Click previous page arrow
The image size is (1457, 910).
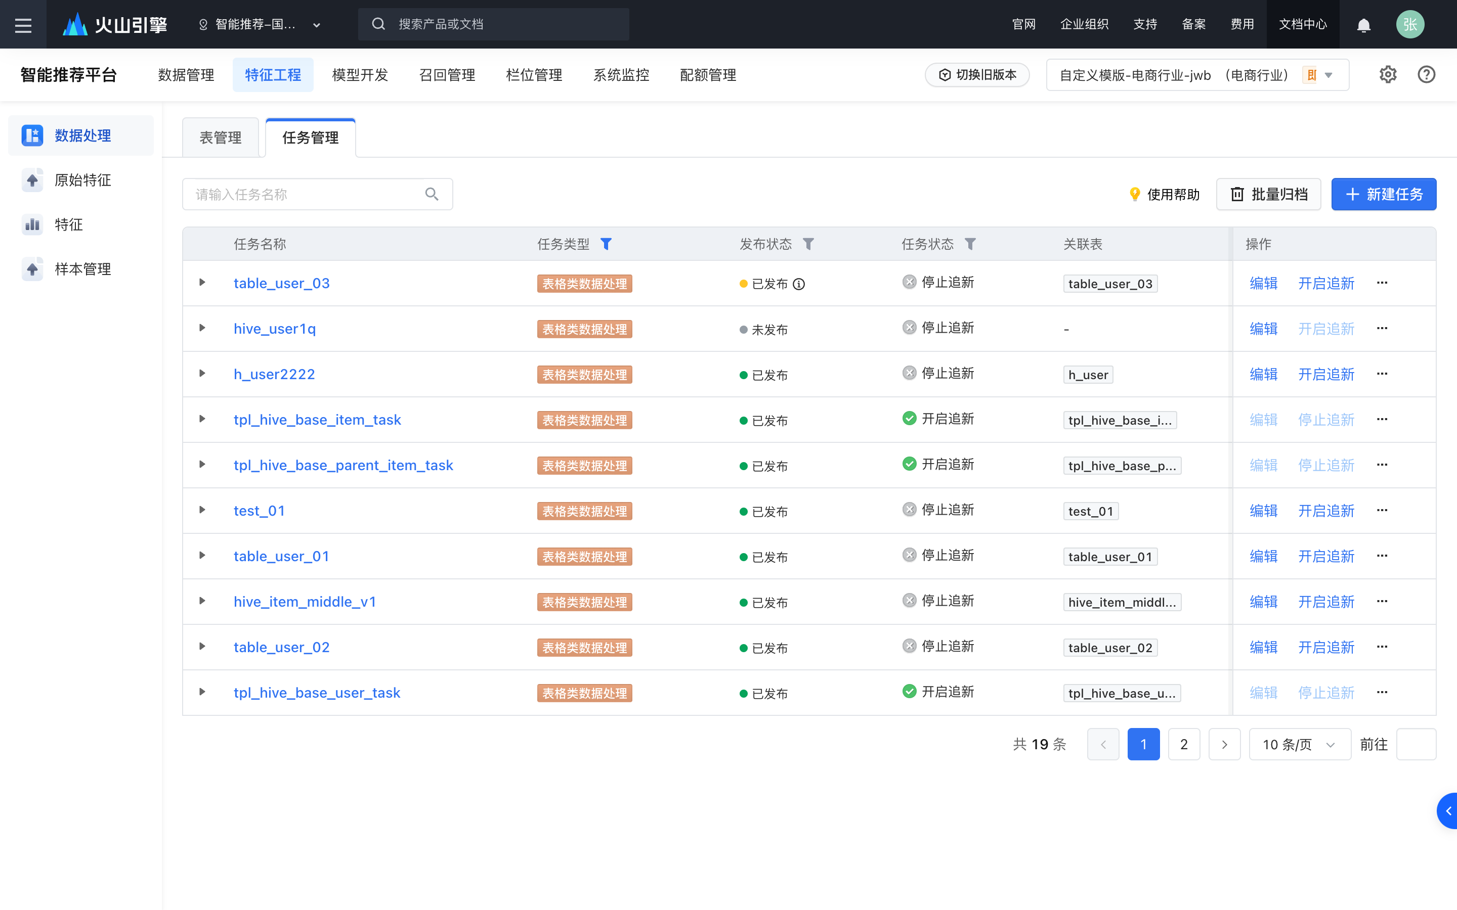click(x=1103, y=745)
